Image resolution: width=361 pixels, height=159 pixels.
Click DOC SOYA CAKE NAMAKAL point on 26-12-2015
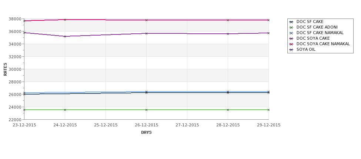click(x=146, y=20)
